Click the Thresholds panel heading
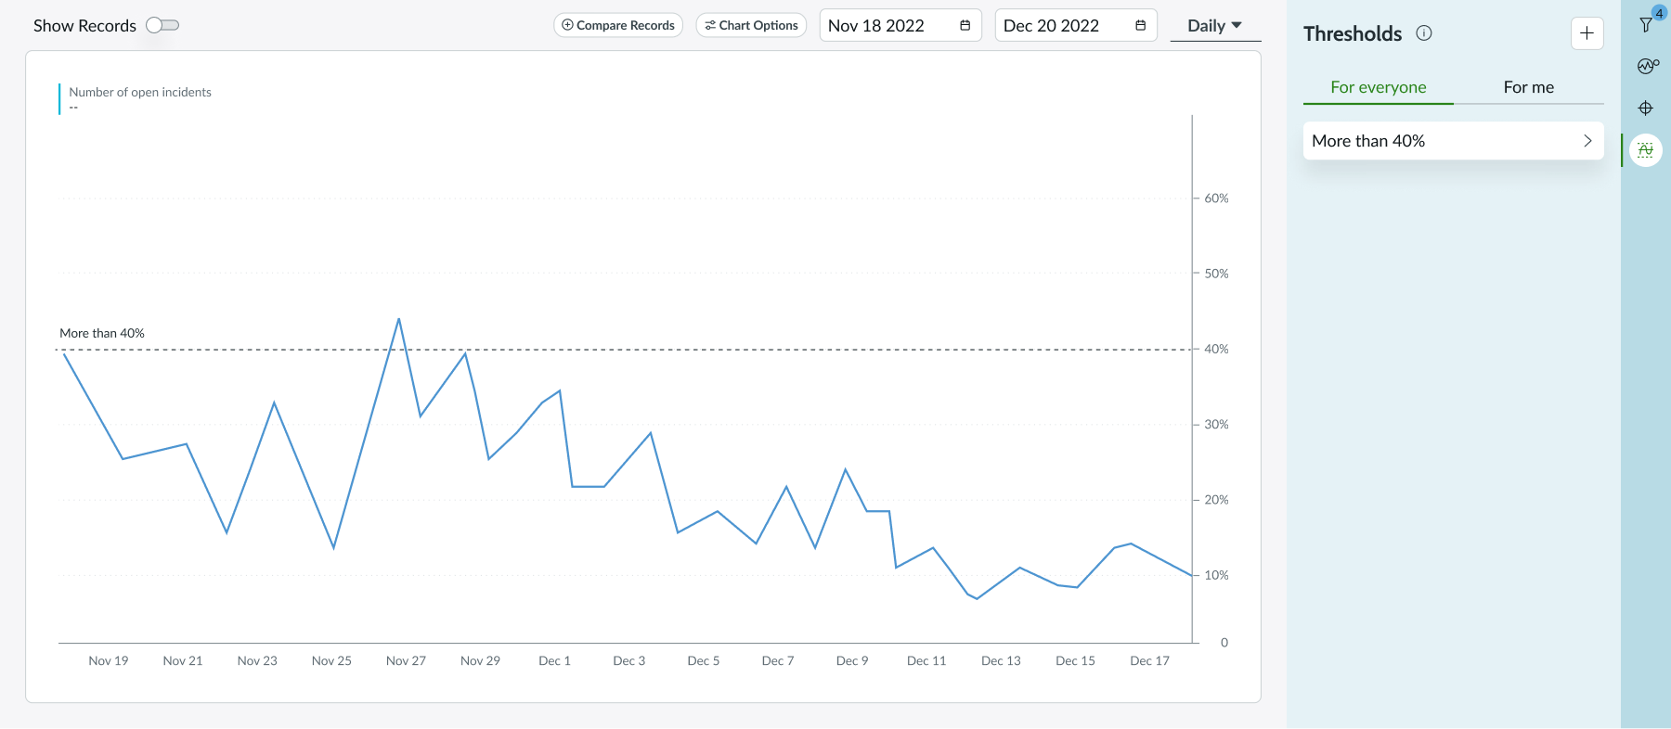 point(1353,33)
